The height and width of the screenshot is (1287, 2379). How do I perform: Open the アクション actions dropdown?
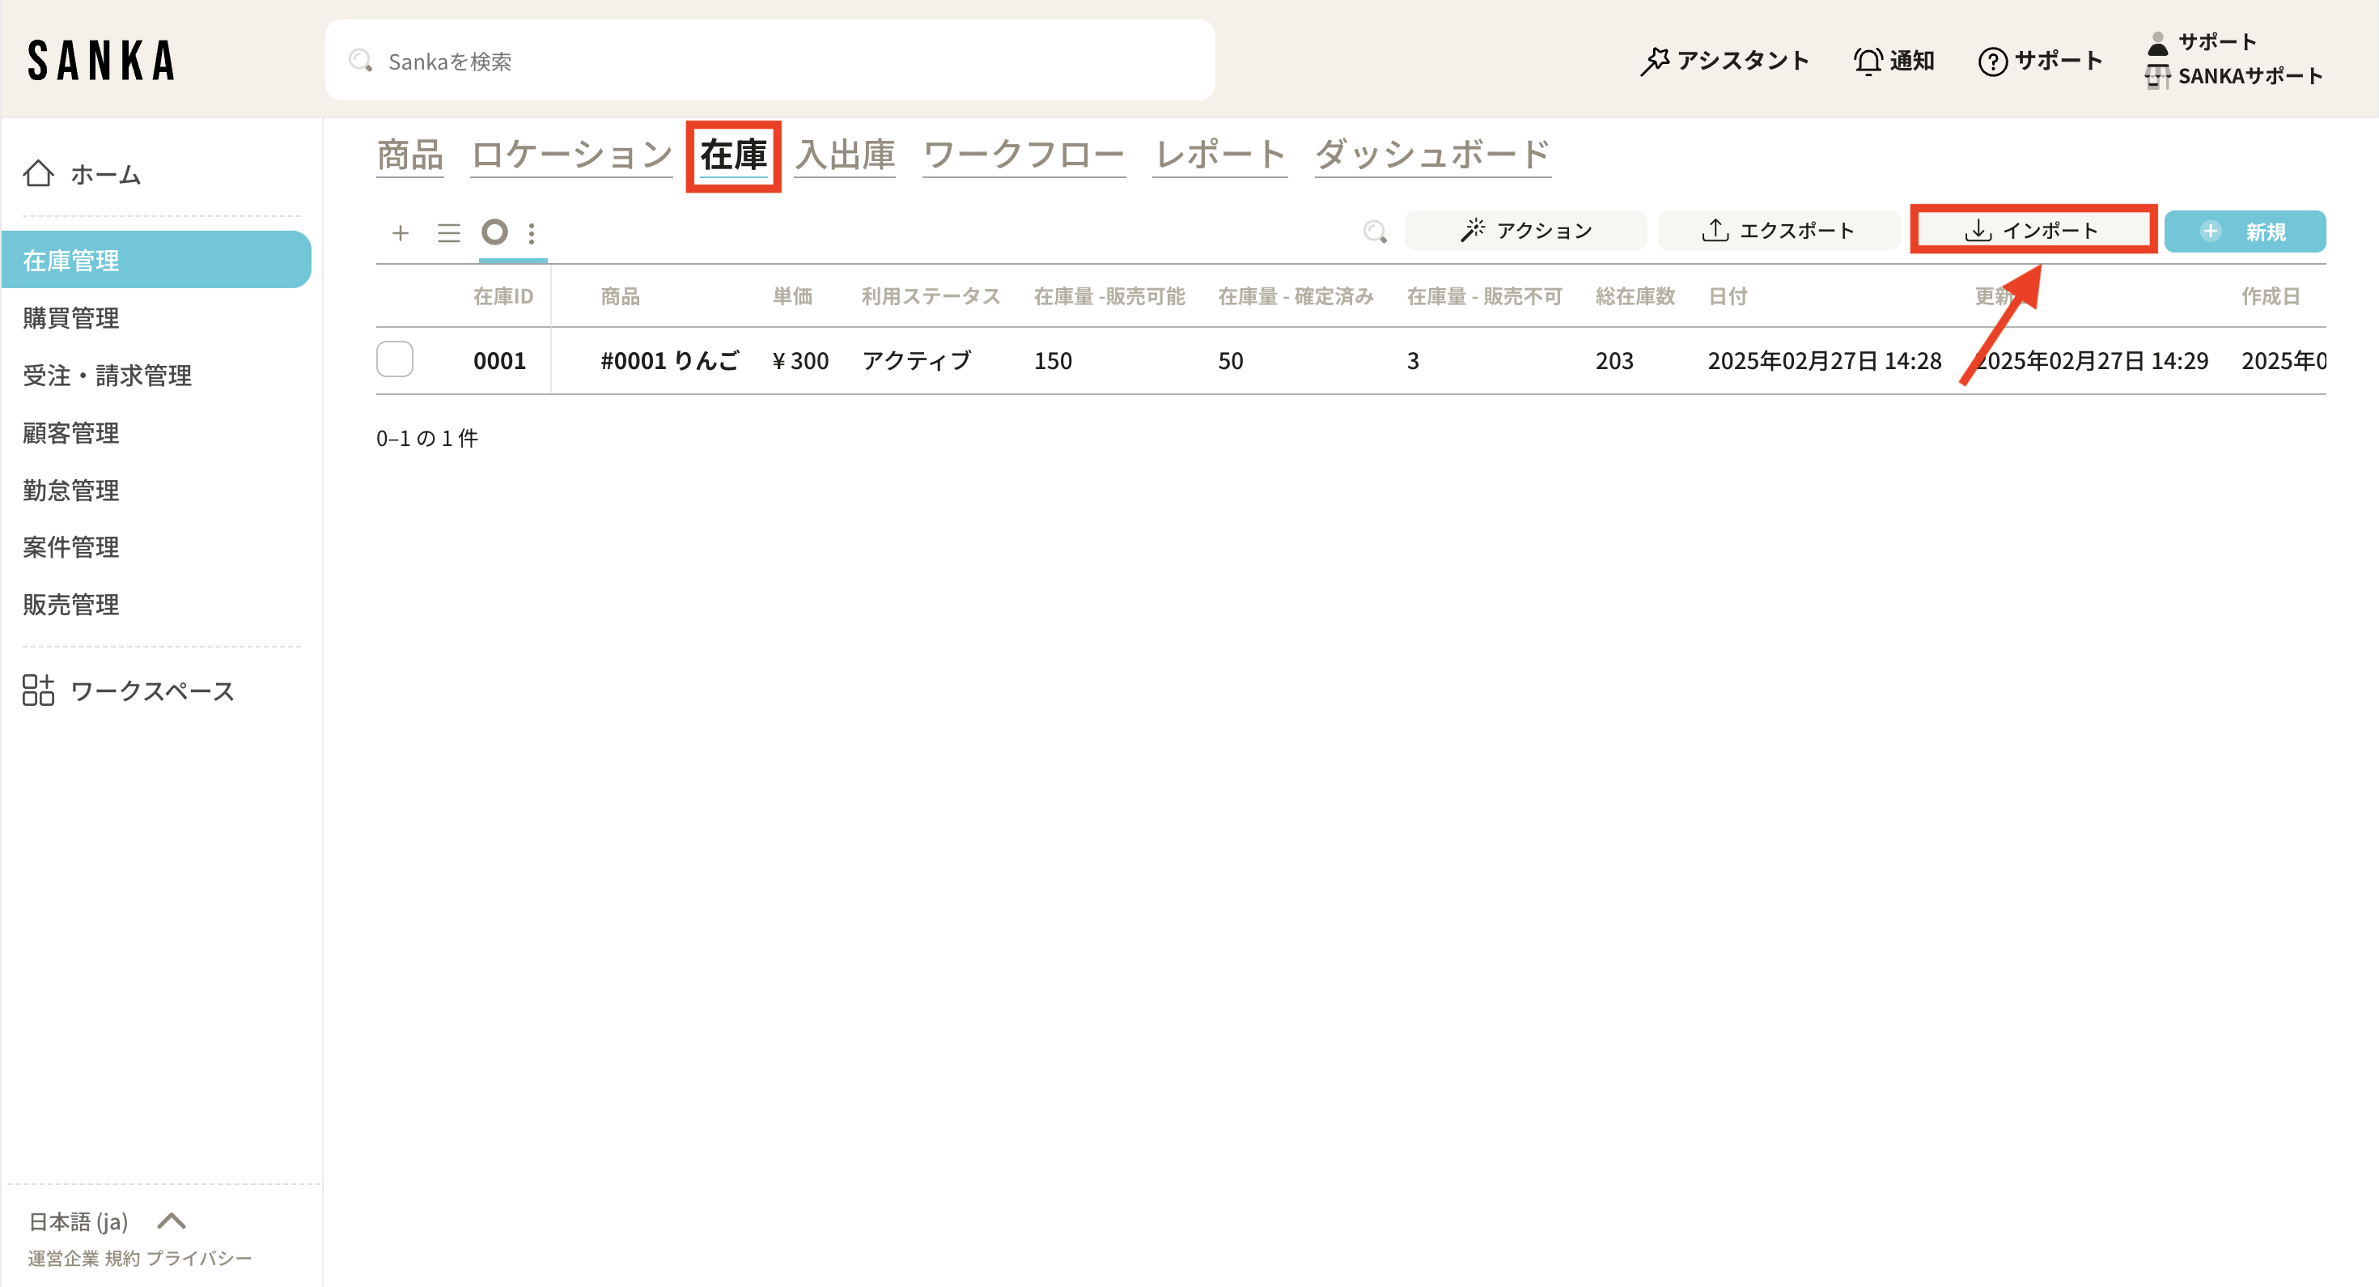[x=1525, y=231]
